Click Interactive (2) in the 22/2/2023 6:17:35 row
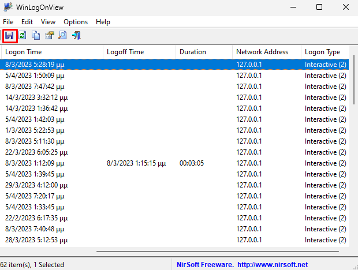Screen dimensions: 358x270 tap(325, 218)
